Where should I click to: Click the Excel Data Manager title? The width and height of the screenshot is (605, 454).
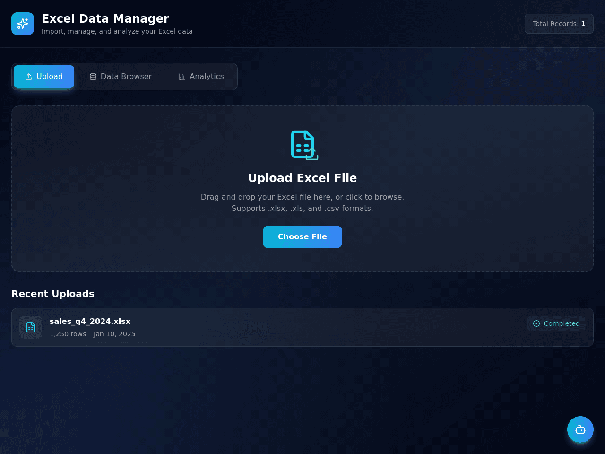[x=105, y=18]
